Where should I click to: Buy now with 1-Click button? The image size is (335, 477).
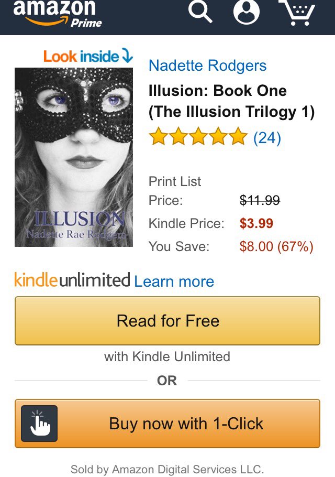coord(167,424)
